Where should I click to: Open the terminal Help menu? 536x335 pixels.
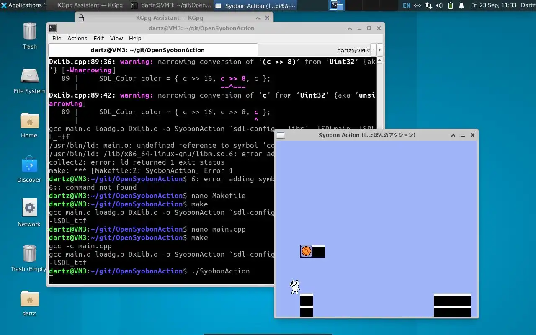(x=135, y=38)
